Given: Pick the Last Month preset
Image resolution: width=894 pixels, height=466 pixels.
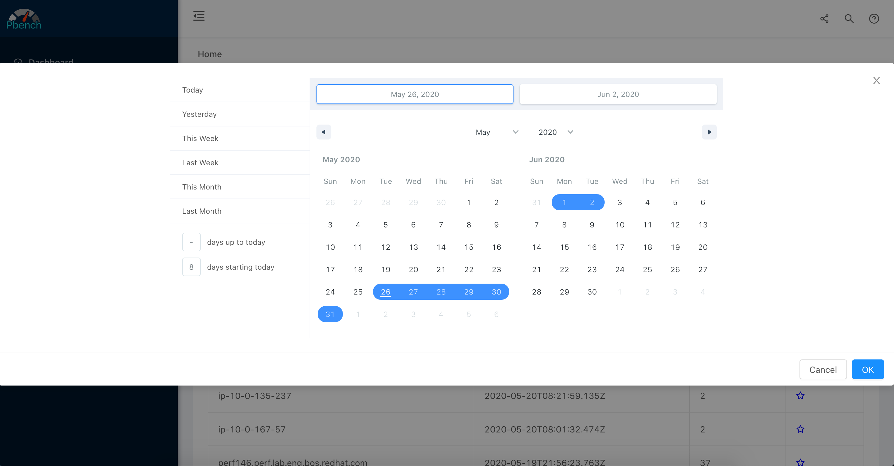Looking at the screenshot, I should click(x=239, y=211).
